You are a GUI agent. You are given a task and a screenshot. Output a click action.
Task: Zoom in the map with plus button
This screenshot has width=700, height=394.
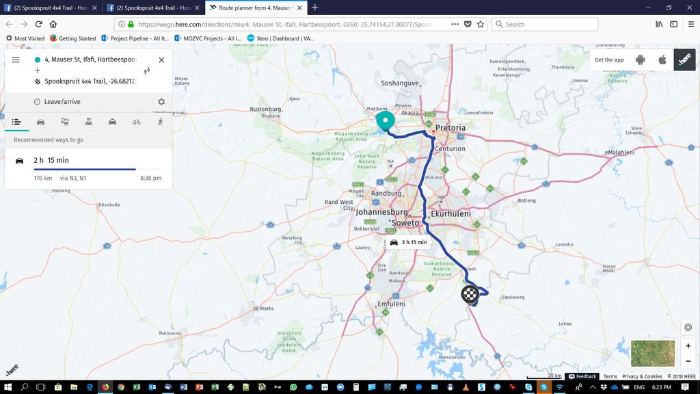(688, 345)
